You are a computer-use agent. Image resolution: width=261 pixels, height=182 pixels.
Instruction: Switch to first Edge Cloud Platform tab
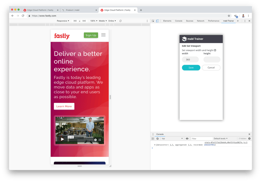coord(41,10)
